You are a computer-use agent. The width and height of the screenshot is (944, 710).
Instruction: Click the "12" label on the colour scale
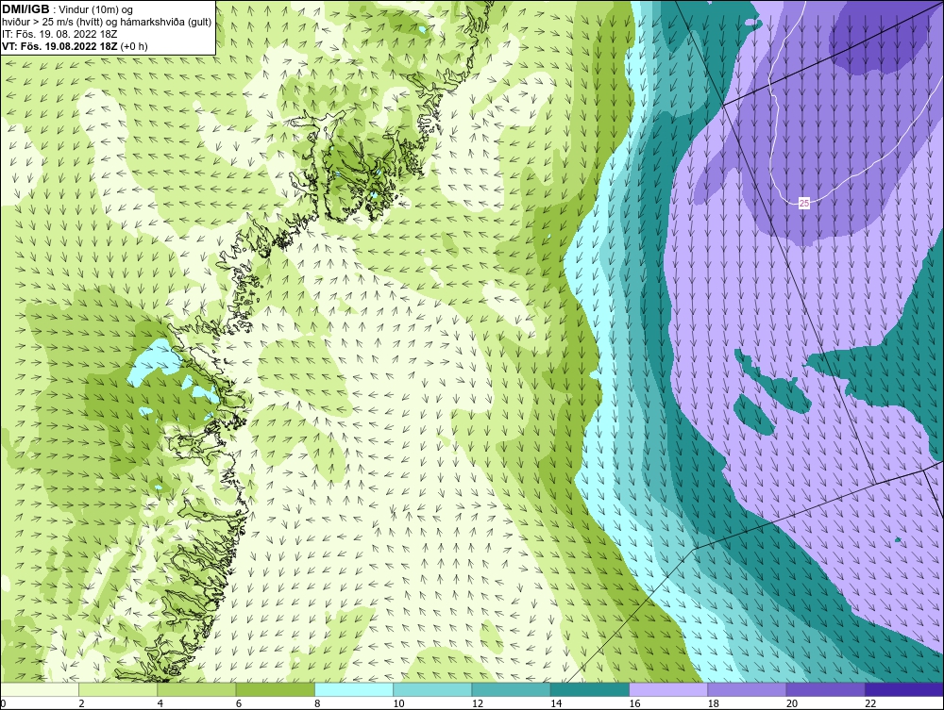pos(478,703)
